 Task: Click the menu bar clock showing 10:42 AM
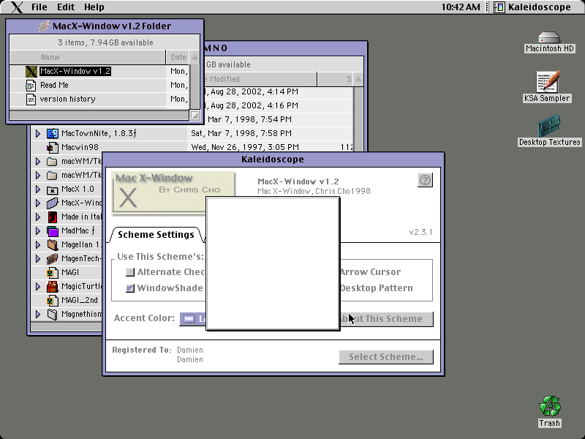pos(461,7)
